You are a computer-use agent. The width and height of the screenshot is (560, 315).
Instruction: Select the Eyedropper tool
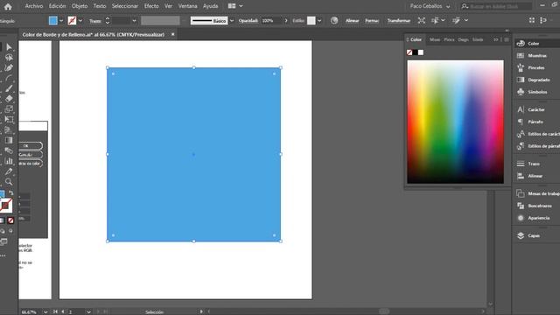pos(9,171)
